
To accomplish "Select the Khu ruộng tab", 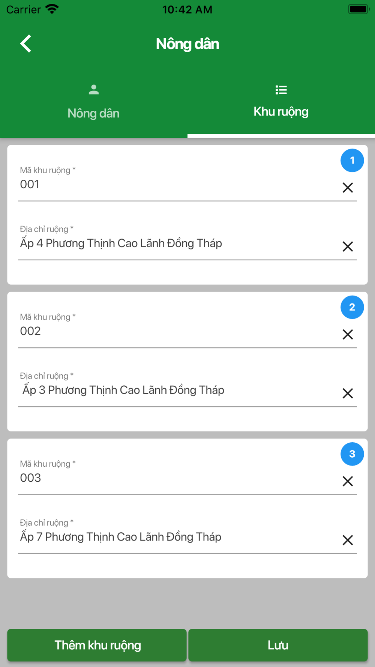I will [281, 102].
